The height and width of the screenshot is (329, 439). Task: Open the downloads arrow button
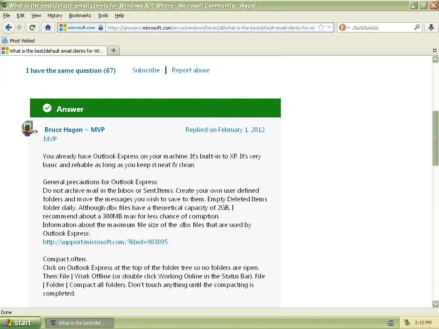coord(431,27)
